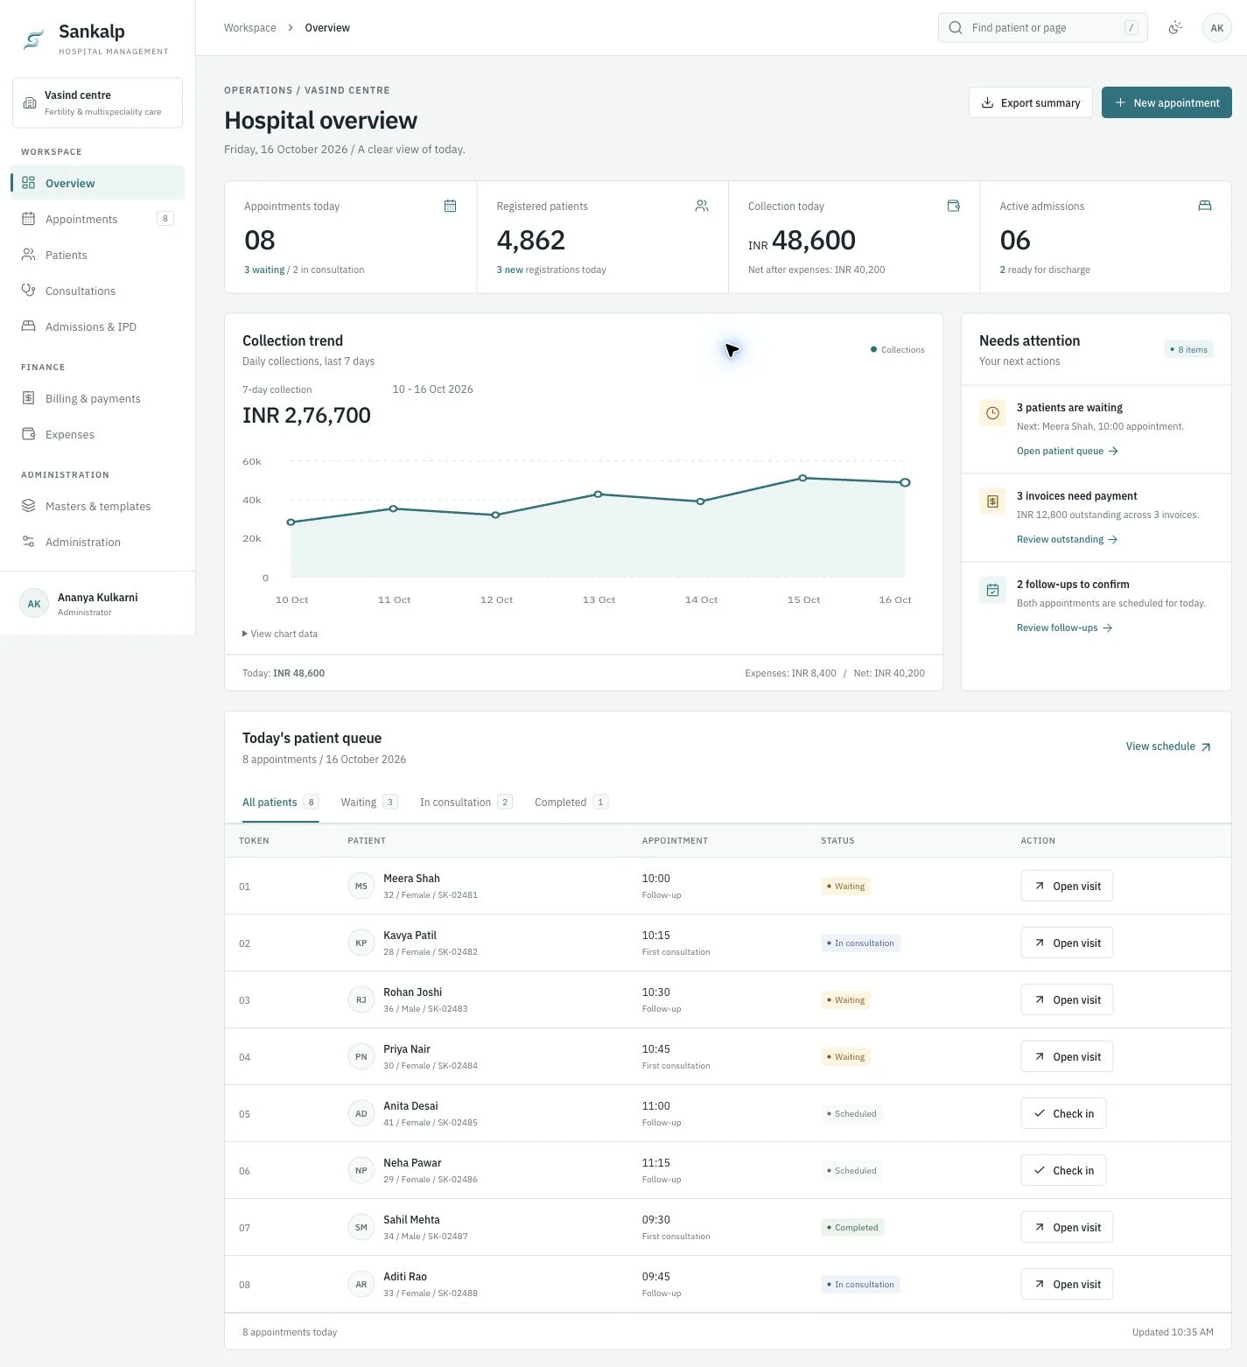Open the AK avatar in top bar
The height and width of the screenshot is (1367, 1247).
[x=1216, y=28]
